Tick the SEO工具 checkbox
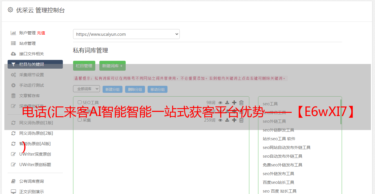Image resolution: width=375 pixels, height=194 pixels. (x=80, y=102)
